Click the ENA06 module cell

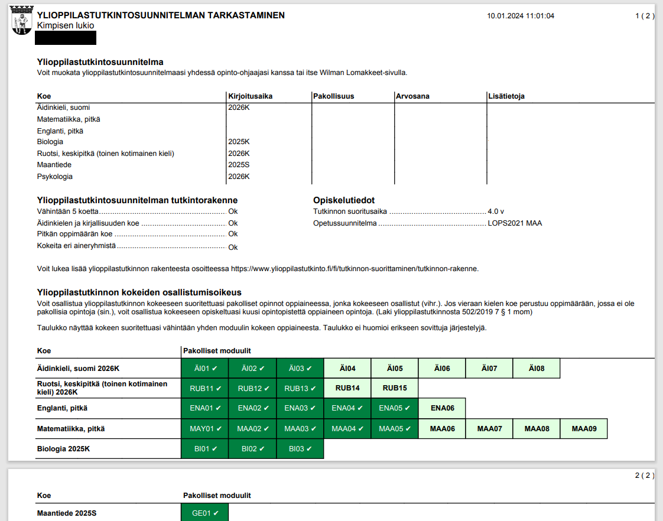(x=442, y=408)
